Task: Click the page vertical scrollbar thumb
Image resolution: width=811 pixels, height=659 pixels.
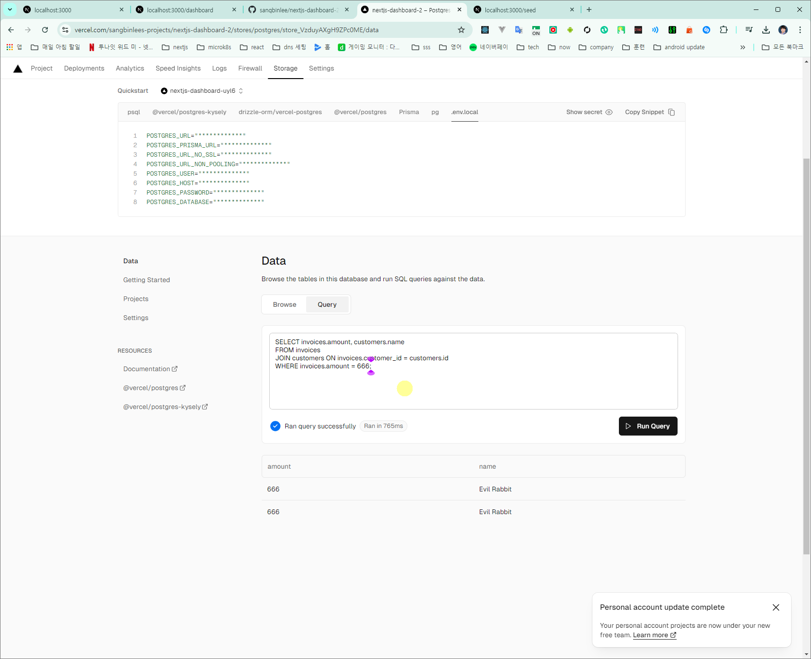Action: point(806,356)
